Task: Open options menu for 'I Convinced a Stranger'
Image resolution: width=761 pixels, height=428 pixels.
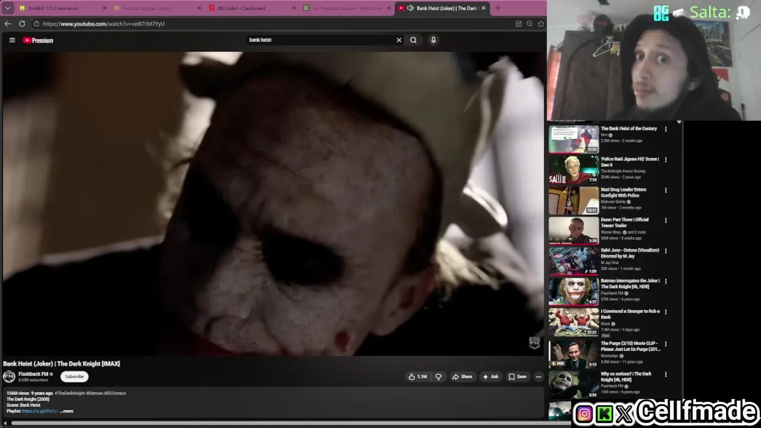Action: coord(665,311)
